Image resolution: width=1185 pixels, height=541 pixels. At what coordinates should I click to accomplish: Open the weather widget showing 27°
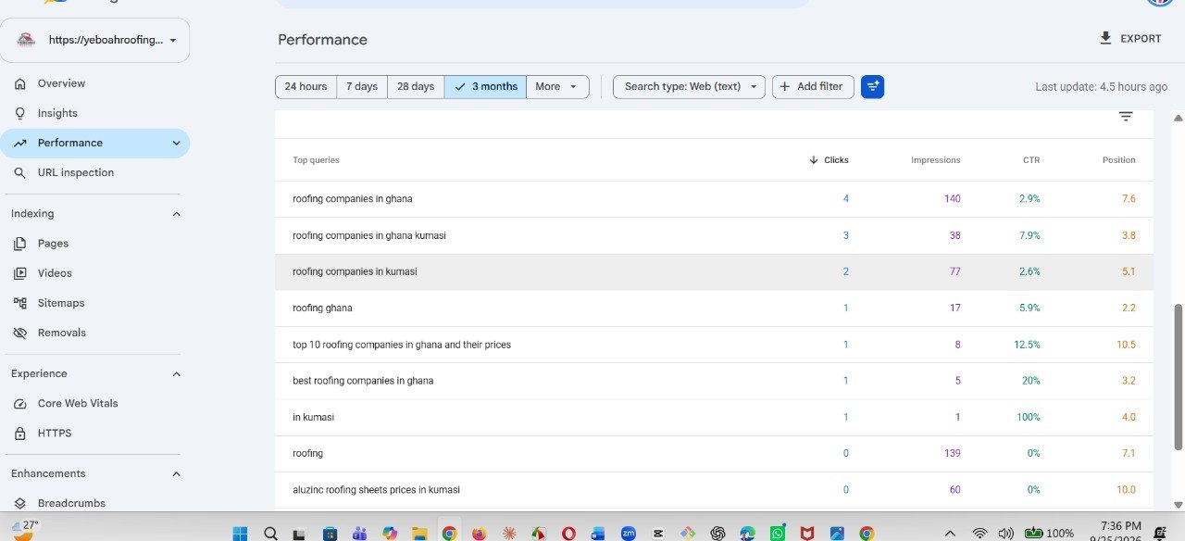click(25, 529)
